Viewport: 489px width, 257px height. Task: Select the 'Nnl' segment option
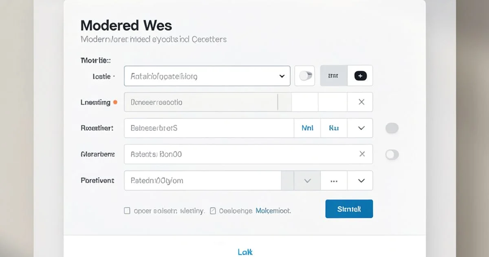coord(308,128)
